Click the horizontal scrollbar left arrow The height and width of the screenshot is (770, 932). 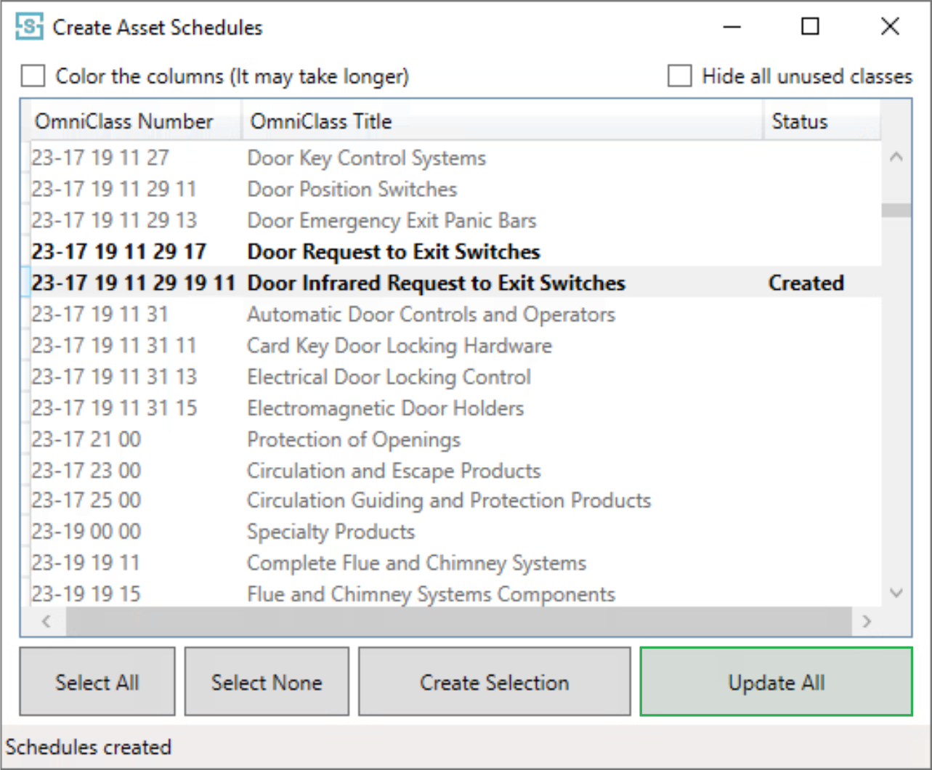pyautogui.click(x=46, y=621)
